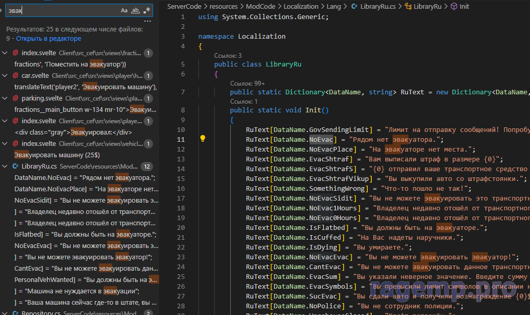Enable Use Regular Expression search option
The width and height of the screenshot is (530, 315).
(x=147, y=10)
